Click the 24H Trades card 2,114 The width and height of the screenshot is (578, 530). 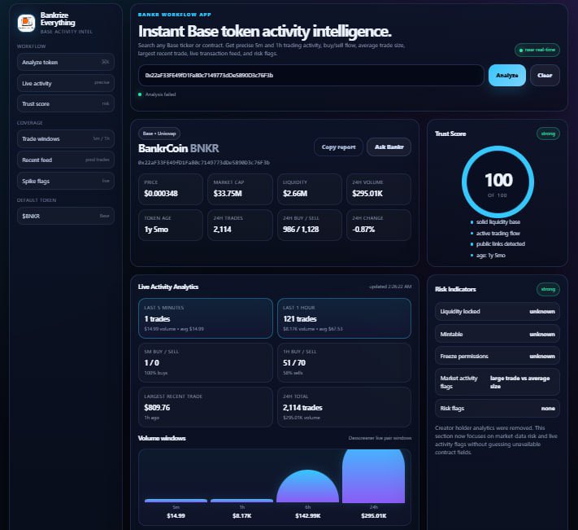pos(240,225)
